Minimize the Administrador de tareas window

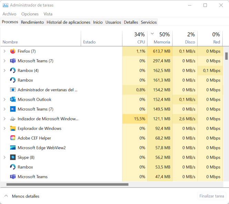point(190,5)
